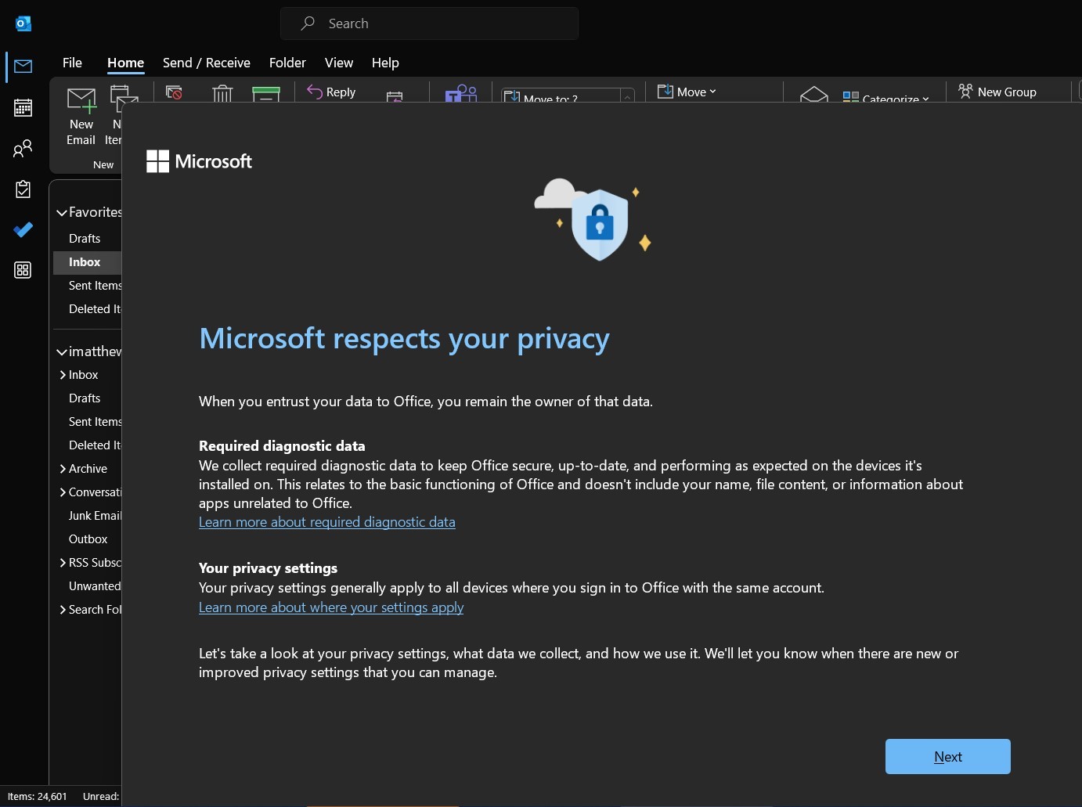1082x807 pixels.
Task: Switch to the Send / Receive tab
Action: pos(206,63)
